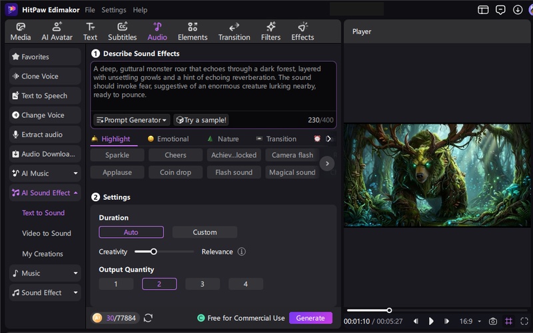Choose the Sparkle sound preset
The height and width of the screenshot is (333, 533).
pos(117,155)
